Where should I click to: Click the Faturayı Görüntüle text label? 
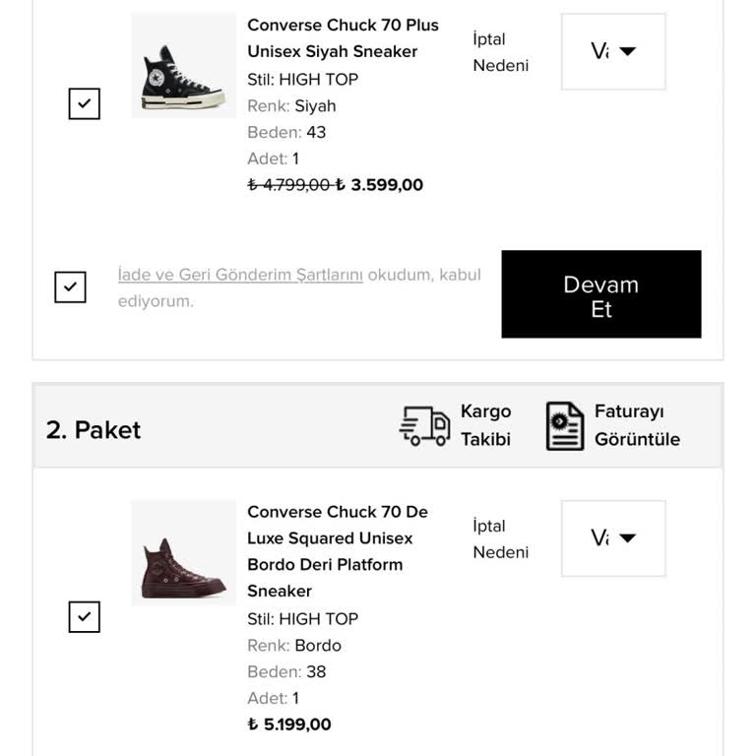(x=637, y=425)
